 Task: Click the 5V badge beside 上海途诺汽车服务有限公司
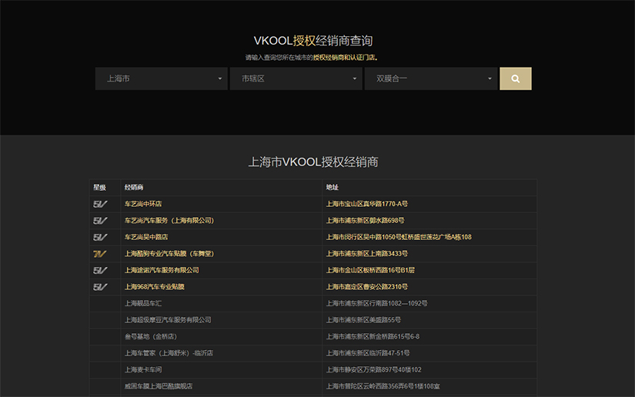pyautogui.click(x=100, y=270)
